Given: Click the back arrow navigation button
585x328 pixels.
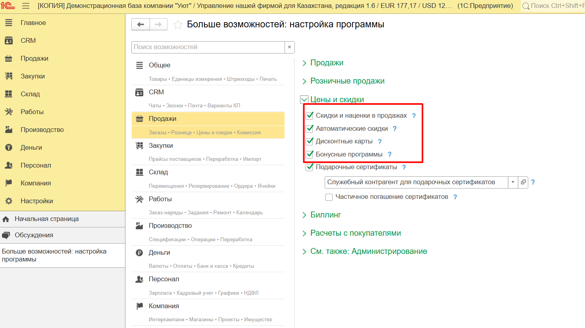Looking at the screenshot, I should point(140,25).
